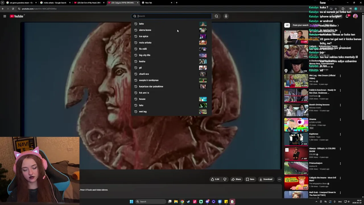Start voice search with microphone icon

(226, 16)
